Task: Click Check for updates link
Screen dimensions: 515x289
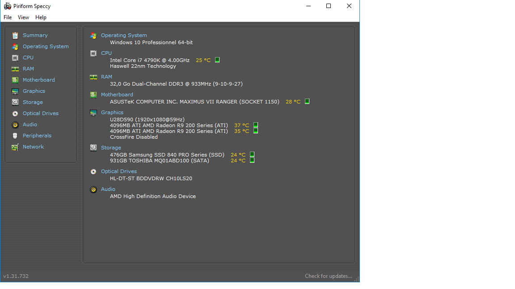Action: (328, 276)
